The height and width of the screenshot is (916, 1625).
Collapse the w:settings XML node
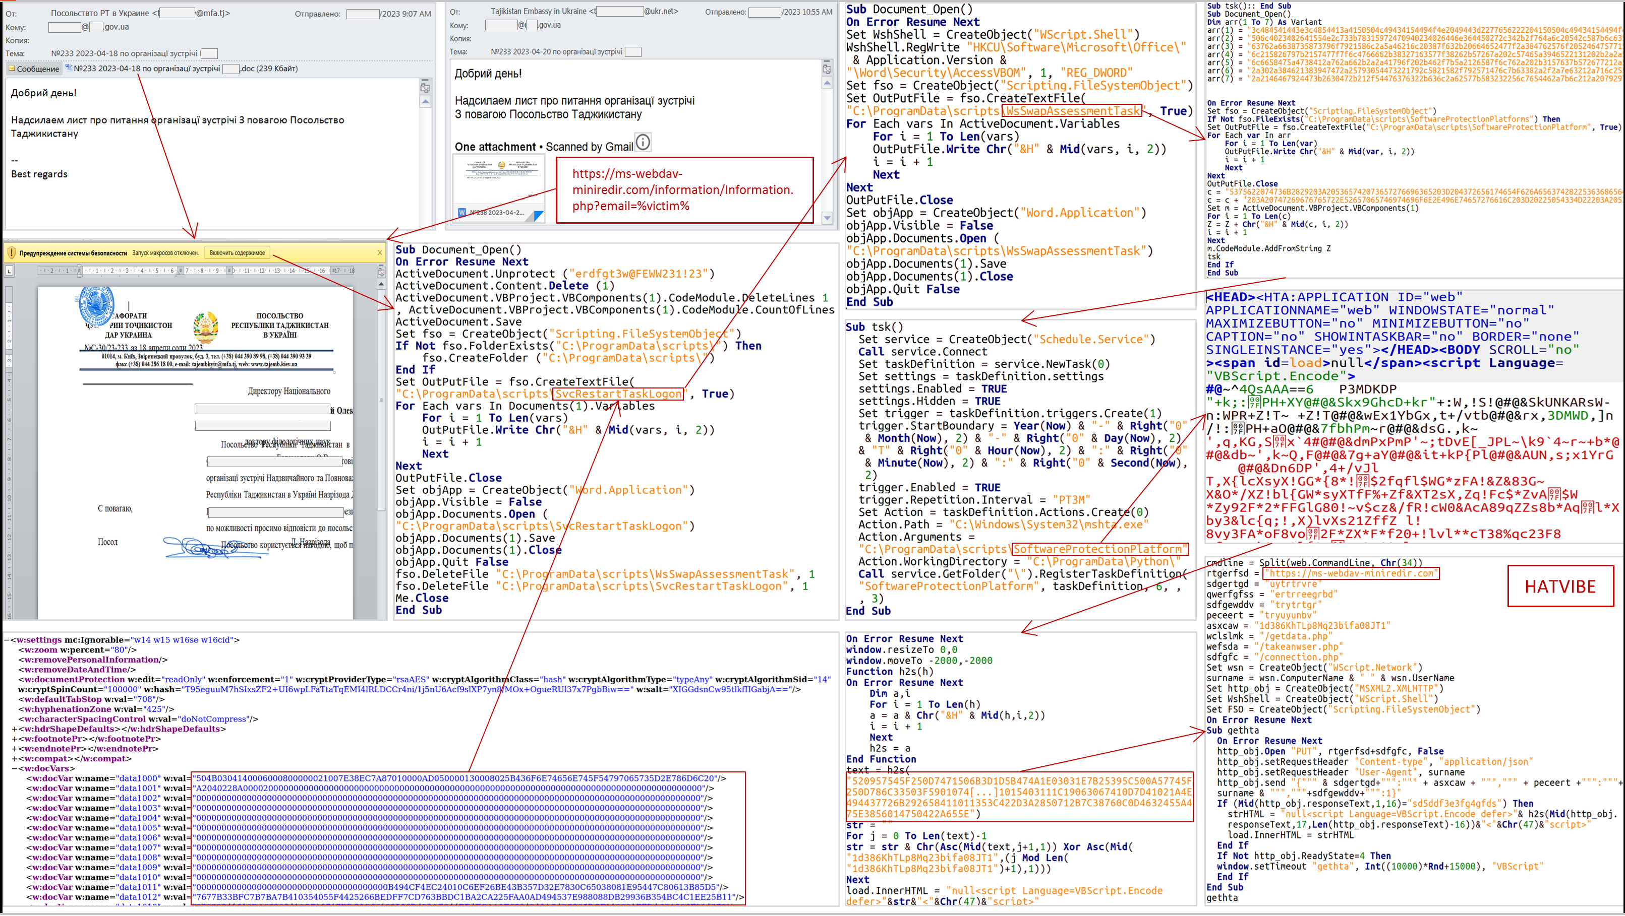point(6,640)
